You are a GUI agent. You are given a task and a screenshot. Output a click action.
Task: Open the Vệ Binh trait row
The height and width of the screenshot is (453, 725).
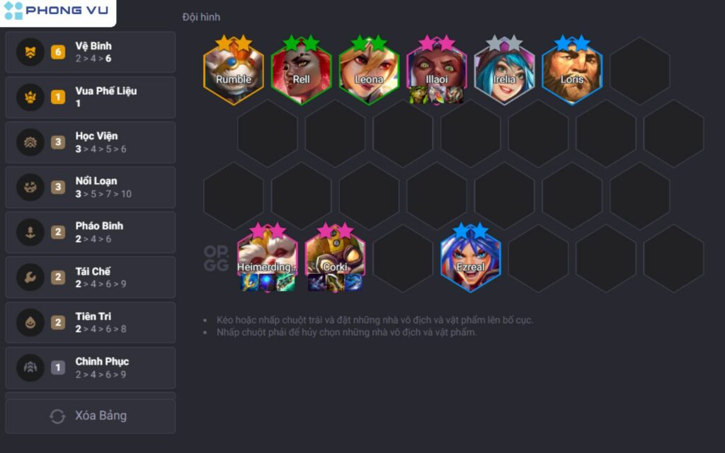pyautogui.click(x=91, y=52)
